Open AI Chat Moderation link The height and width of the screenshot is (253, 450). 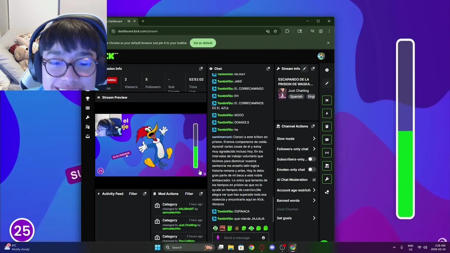(296, 180)
